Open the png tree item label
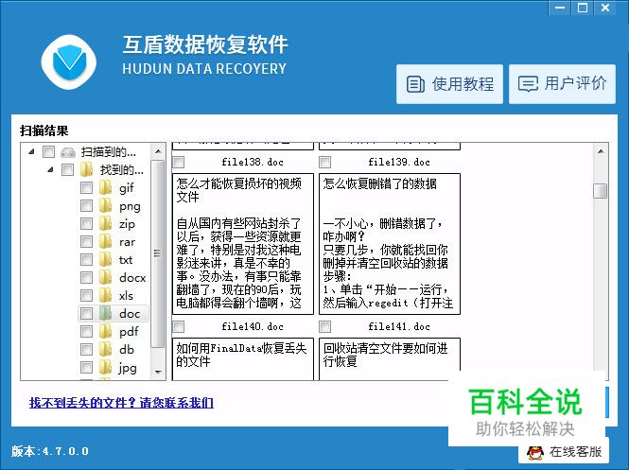Image resolution: width=629 pixels, height=470 pixels. tap(130, 206)
